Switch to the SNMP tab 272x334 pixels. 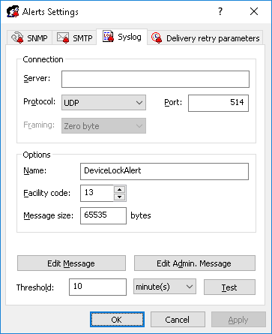29,38
